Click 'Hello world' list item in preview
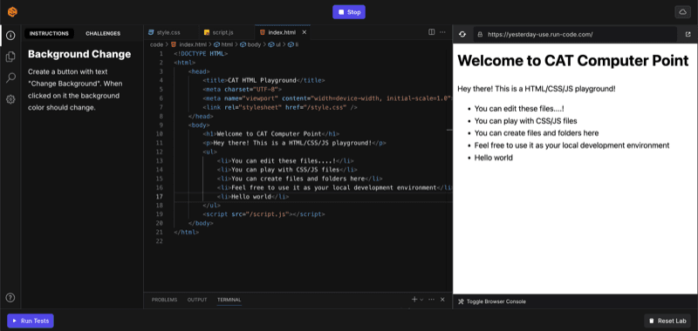This screenshot has height=331, width=698. coord(494,158)
